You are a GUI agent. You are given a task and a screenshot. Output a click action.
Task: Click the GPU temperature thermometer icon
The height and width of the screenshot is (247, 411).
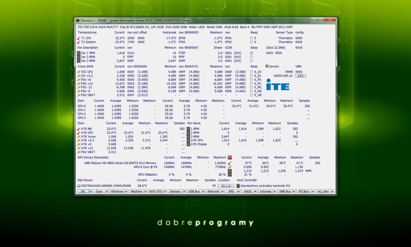pos(230,163)
